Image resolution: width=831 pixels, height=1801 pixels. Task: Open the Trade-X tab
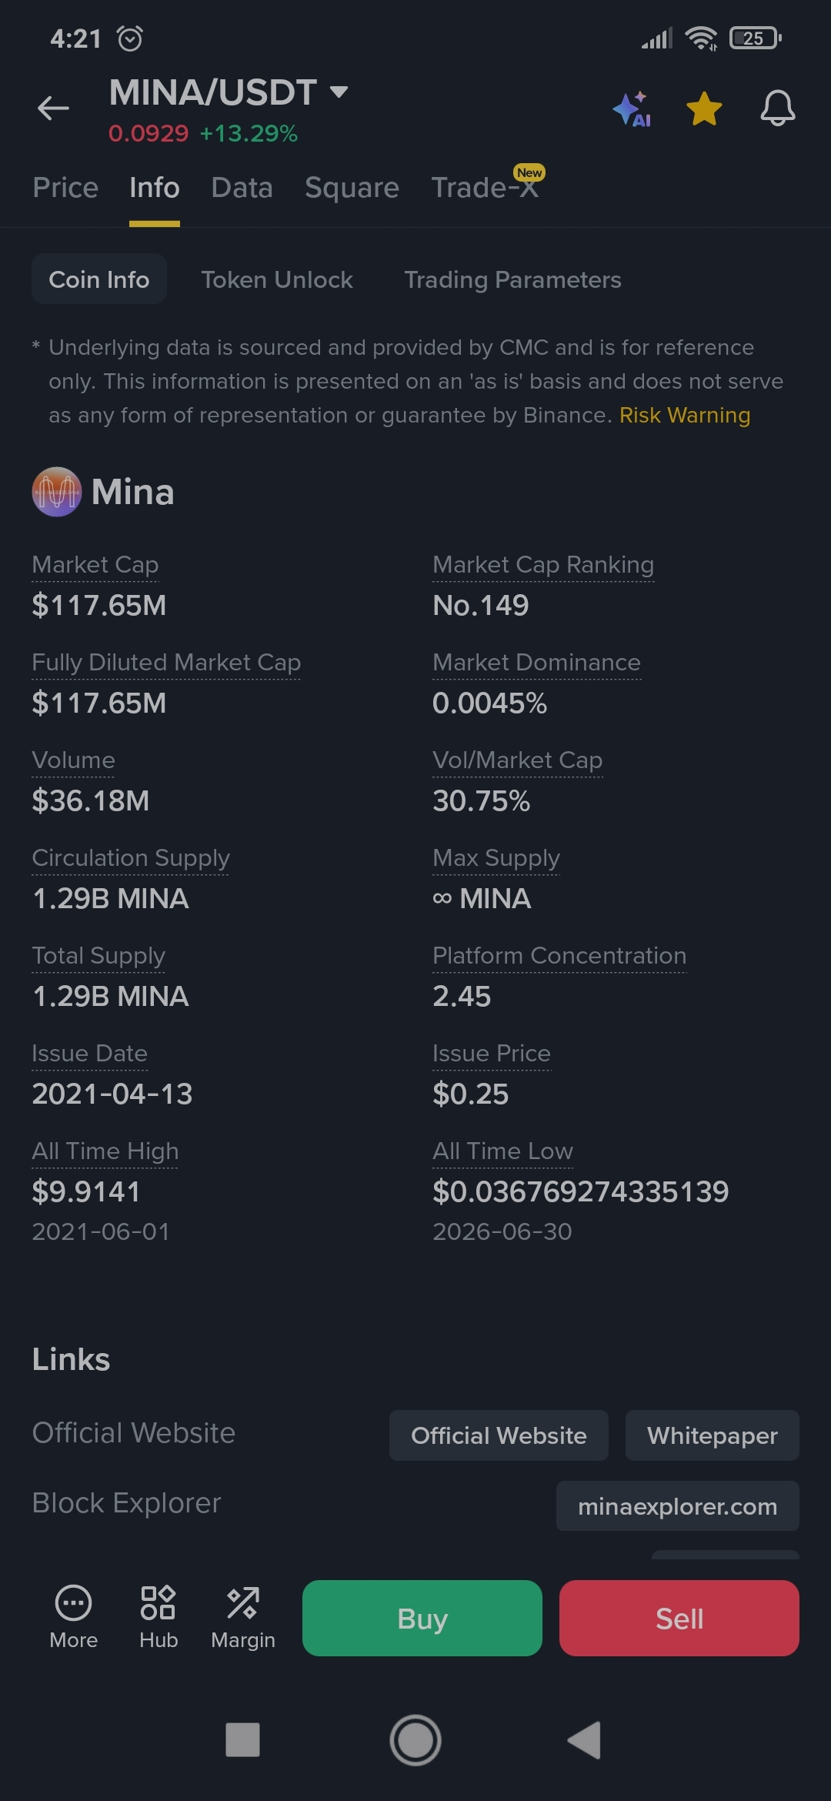485,188
